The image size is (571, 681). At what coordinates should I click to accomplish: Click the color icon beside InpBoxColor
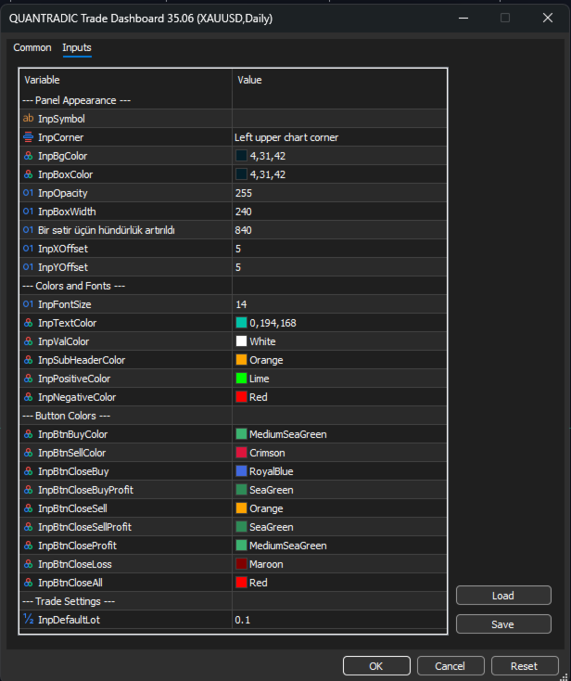28,174
